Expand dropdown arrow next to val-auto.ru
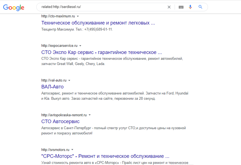241x165 pixels. 69,80
